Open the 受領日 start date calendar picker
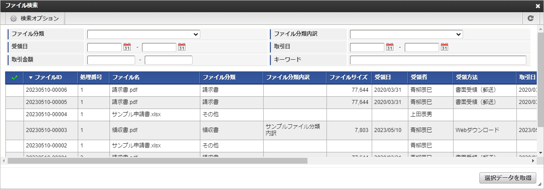The height and width of the screenshot is (189, 544). coord(127,47)
